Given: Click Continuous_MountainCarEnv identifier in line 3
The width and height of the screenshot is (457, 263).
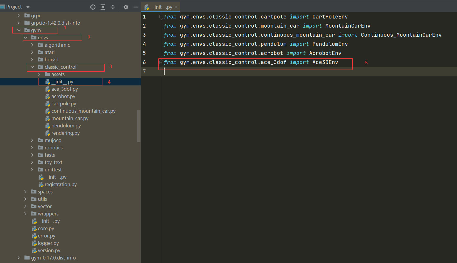Looking at the screenshot, I should (401, 35).
